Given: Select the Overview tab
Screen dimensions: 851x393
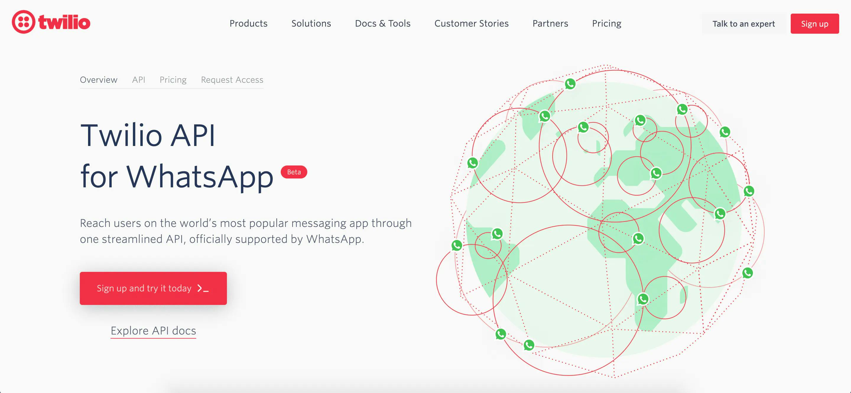Looking at the screenshot, I should pos(99,80).
